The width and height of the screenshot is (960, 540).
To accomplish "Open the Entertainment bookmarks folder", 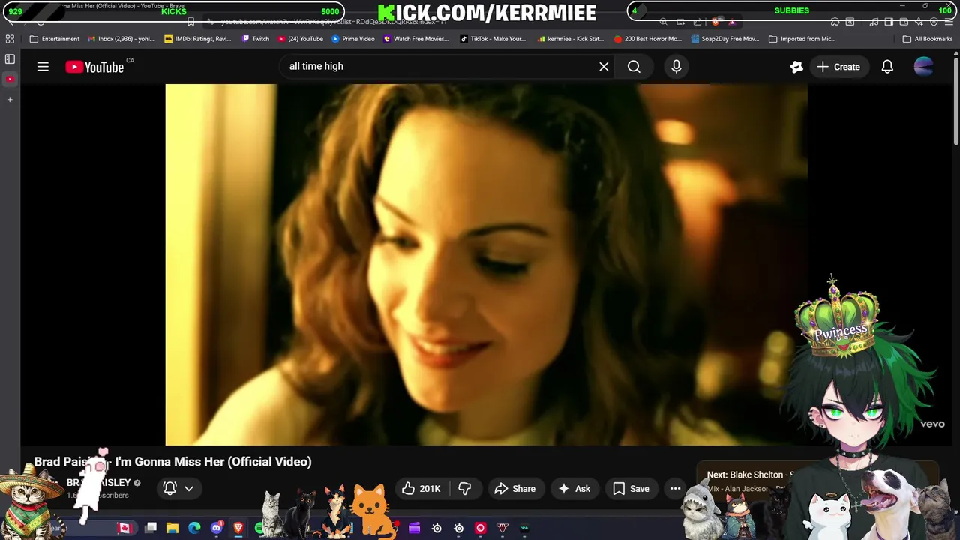I will (55, 39).
